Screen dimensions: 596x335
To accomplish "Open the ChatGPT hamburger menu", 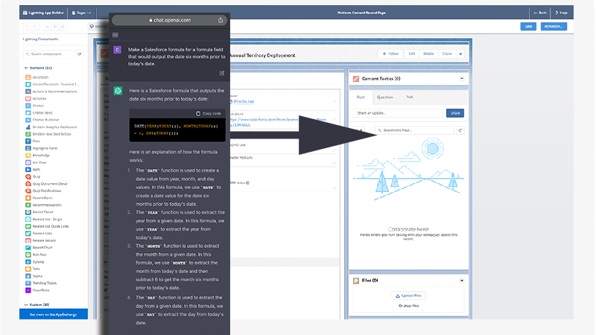I will pyautogui.click(x=115, y=35).
